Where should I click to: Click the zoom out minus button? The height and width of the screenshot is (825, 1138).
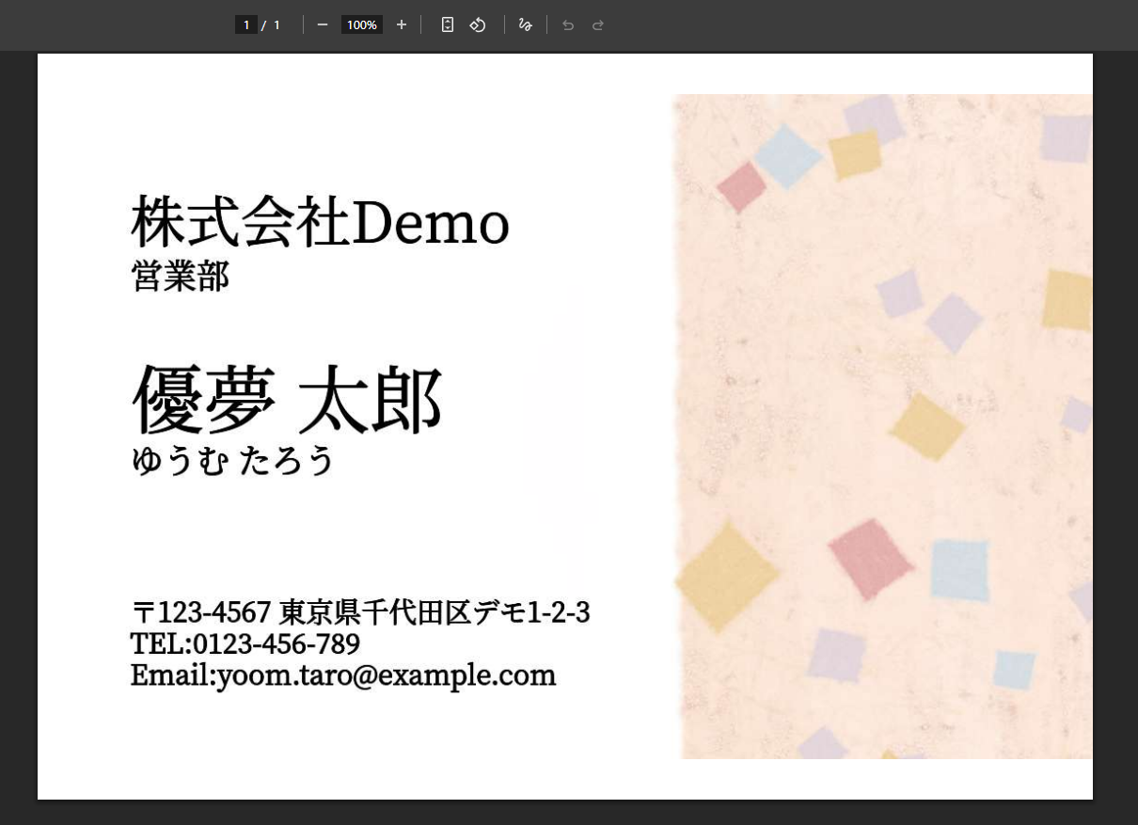click(323, 25)
